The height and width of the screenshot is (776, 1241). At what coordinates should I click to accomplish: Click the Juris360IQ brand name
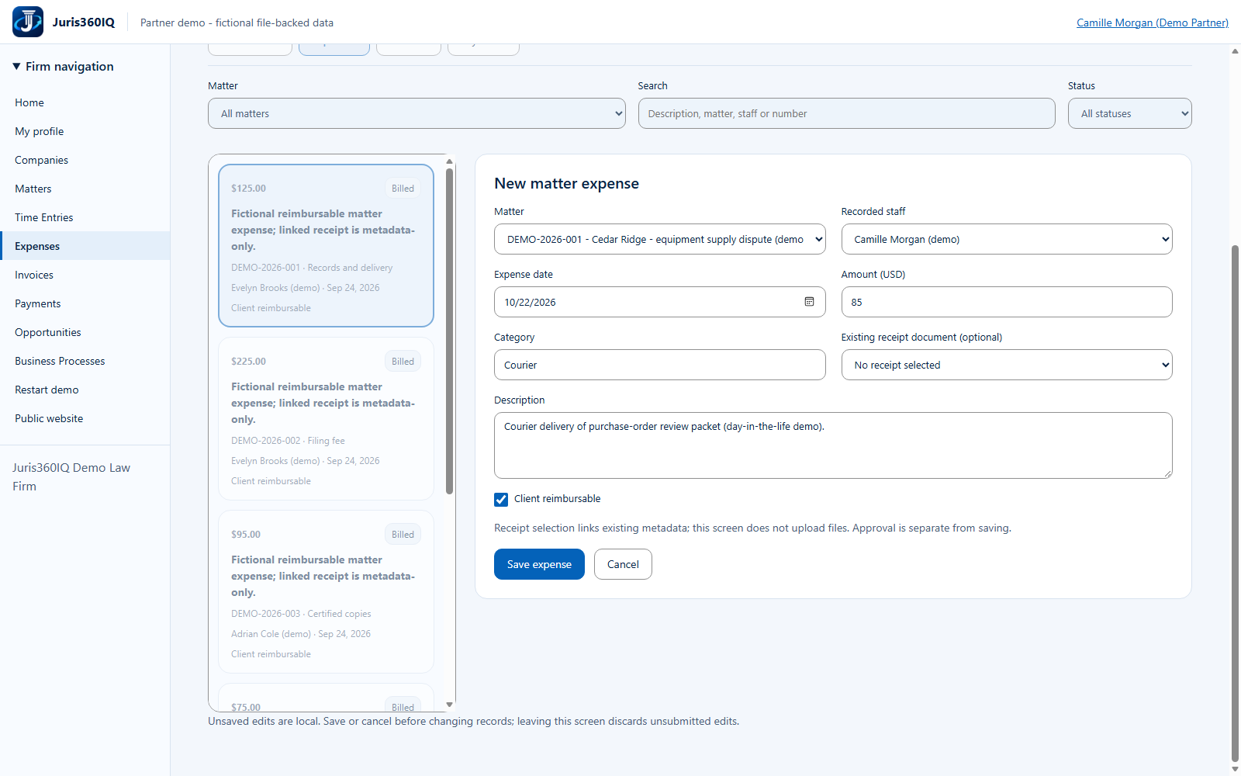pos(84,22)
